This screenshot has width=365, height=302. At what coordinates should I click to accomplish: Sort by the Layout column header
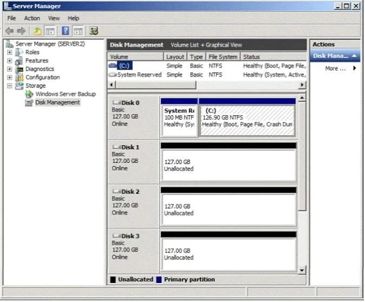tap(175, 56)
